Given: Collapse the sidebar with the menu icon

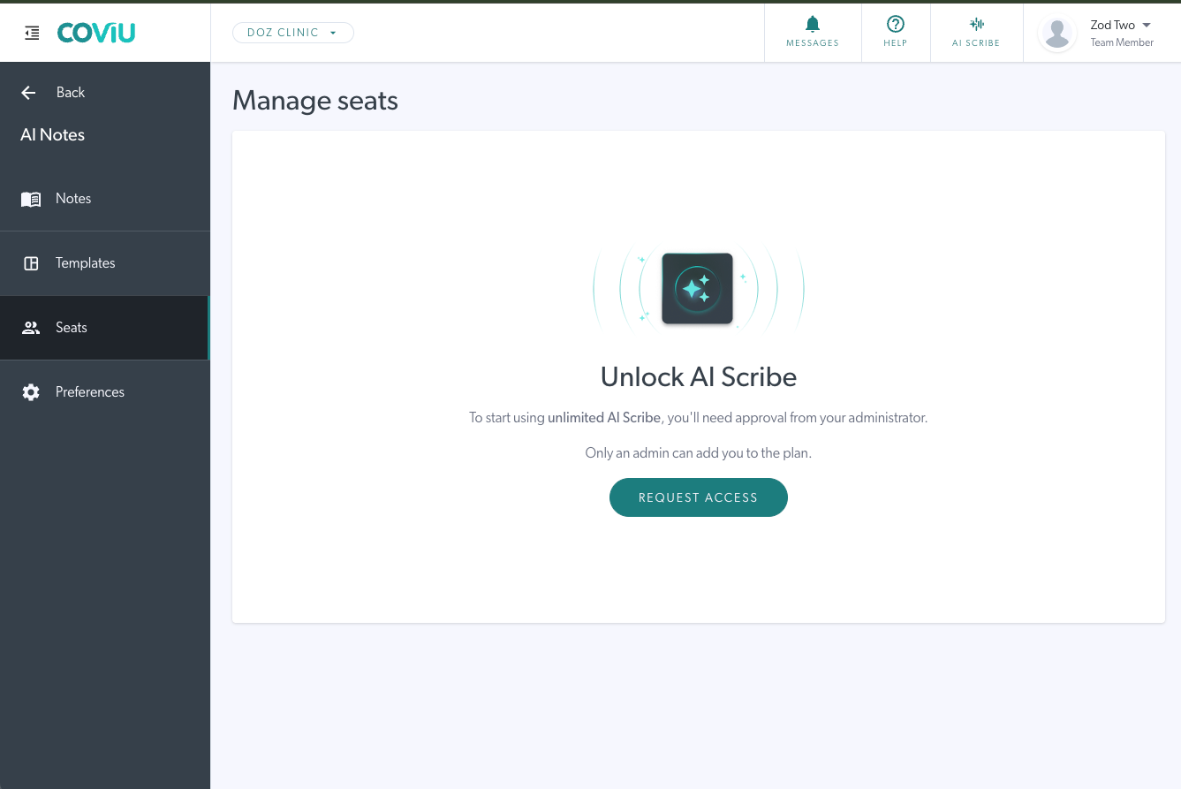Looking at the screenshot, I should (x=32, y=34).
